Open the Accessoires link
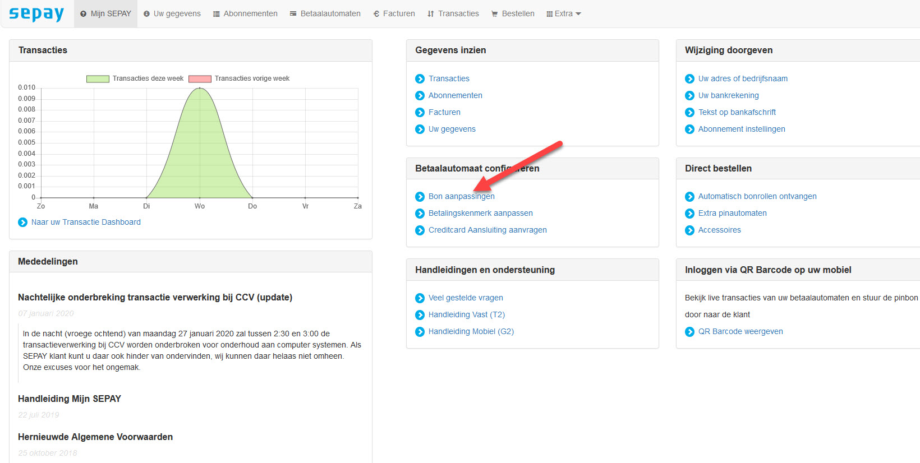920x463 pixels. (719, 230)
